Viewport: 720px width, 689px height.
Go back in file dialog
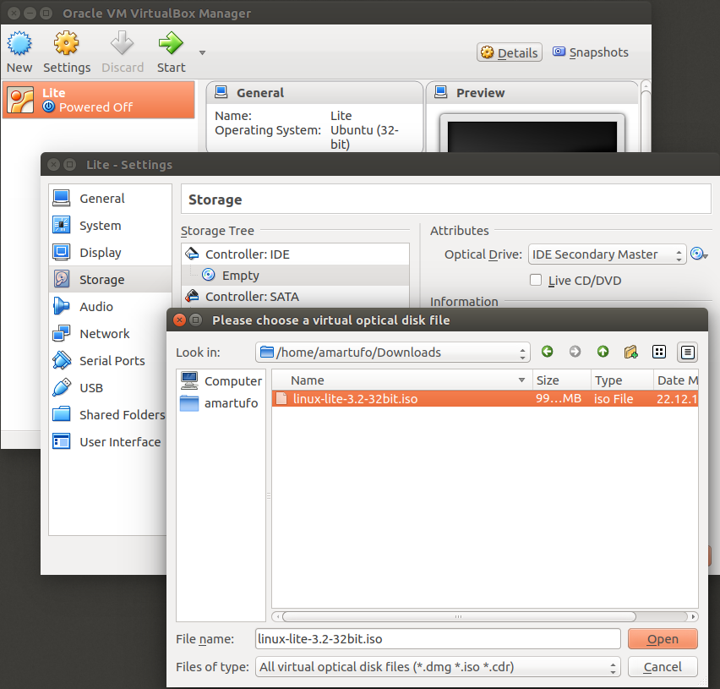click(548, 352)
